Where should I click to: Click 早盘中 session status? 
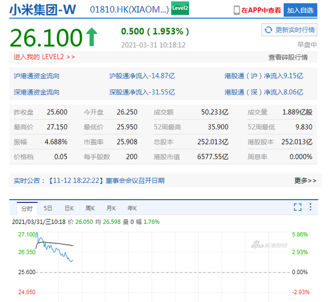pyautogui.click(x=307, y=45)
